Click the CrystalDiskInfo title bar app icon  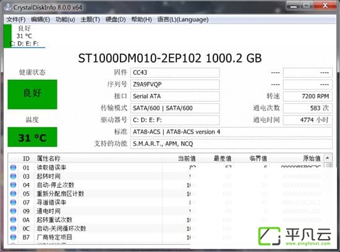(7, 7)
